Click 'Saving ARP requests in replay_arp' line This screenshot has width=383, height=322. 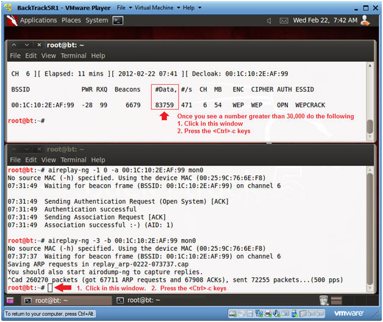(x=98, y=264)
